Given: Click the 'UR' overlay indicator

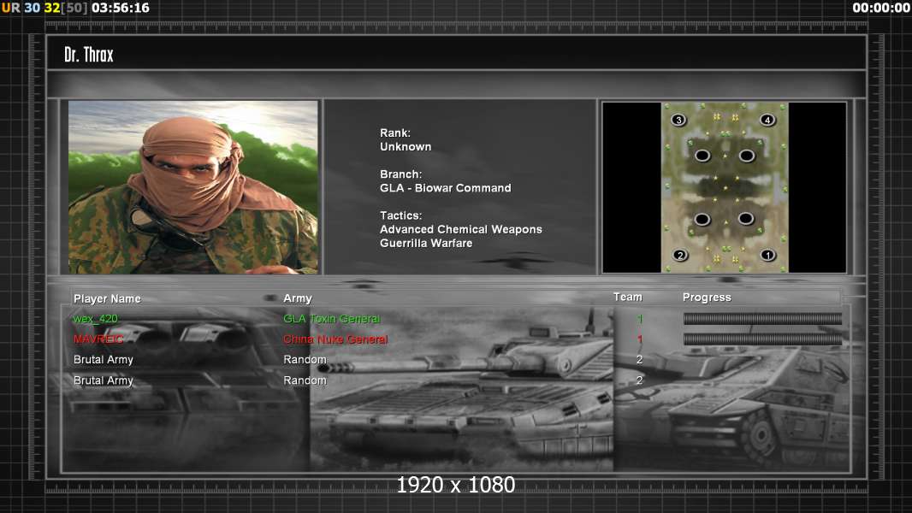Looking at the screenshot, I should 11,9.
